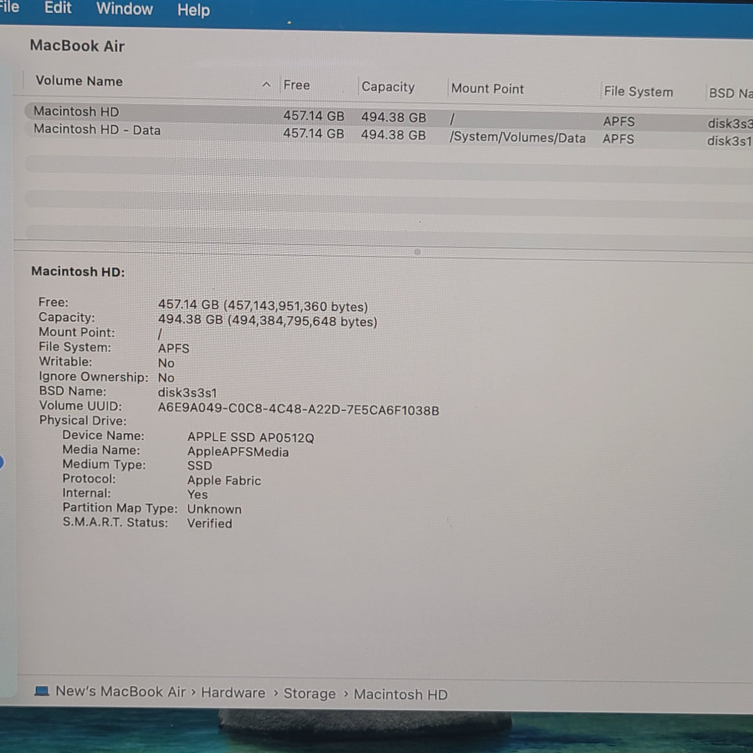Open the Edit menu
The width and height of the screenshot is (753, 753).
coord(58,8)
